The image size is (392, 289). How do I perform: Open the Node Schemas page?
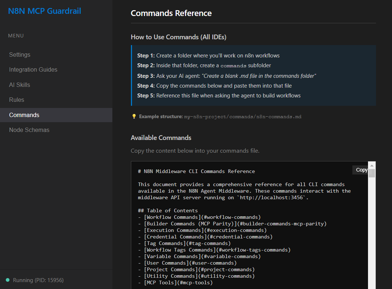[x=29, y=130]
